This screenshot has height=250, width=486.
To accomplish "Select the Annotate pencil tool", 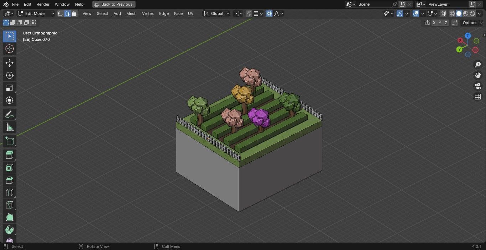I will 10,114.
